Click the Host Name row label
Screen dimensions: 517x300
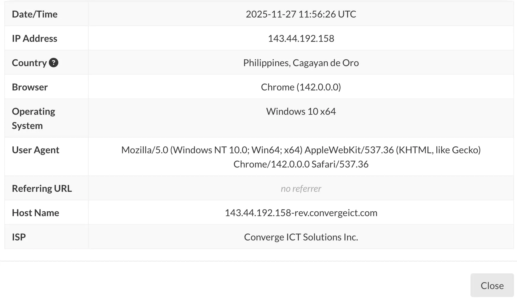click(x=35, y=213)
